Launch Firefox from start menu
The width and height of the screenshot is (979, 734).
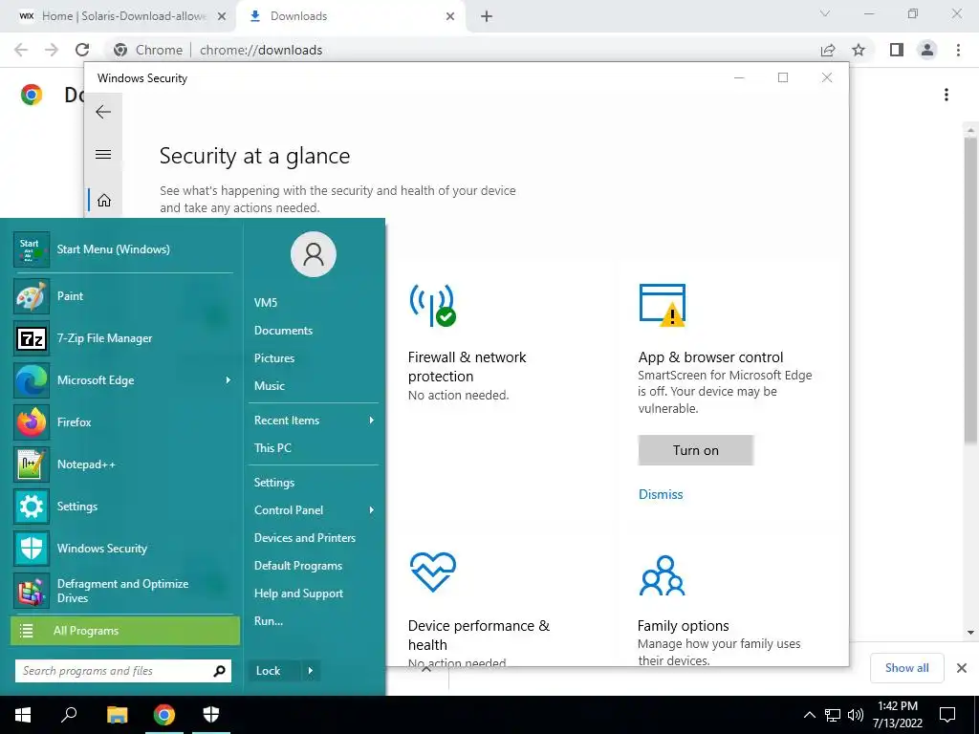[123, 421]
